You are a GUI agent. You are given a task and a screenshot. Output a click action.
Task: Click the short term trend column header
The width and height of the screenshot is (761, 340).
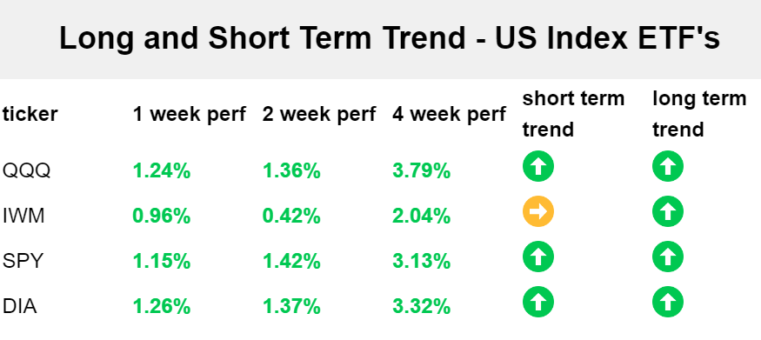point(573,114)
